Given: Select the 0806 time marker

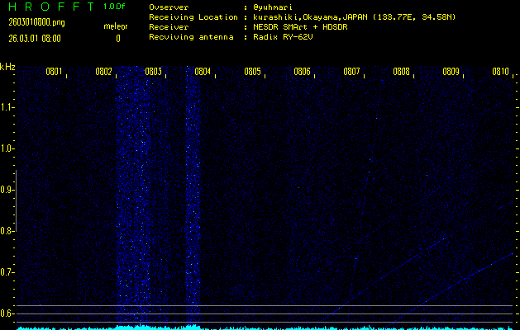Looking at the screenshot, I should 302,72.
